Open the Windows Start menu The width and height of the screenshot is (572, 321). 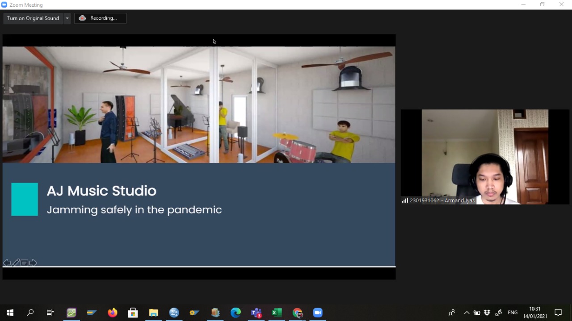tap(10, 313)
